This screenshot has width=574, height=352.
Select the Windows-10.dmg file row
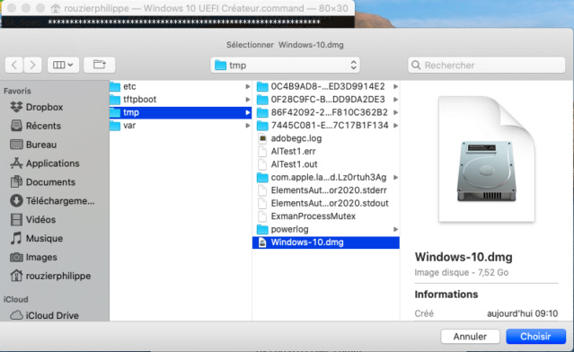click(326, 242)
